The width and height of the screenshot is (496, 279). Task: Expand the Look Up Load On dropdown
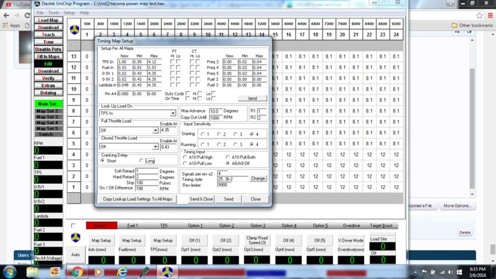pyautogui.click(x=173, y=113)
